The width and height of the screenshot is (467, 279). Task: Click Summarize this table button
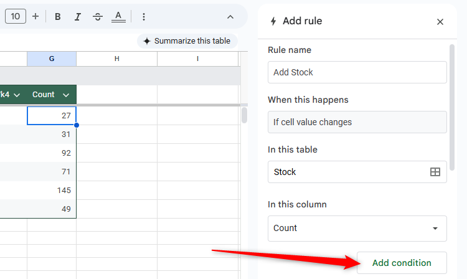pos(187,41)
